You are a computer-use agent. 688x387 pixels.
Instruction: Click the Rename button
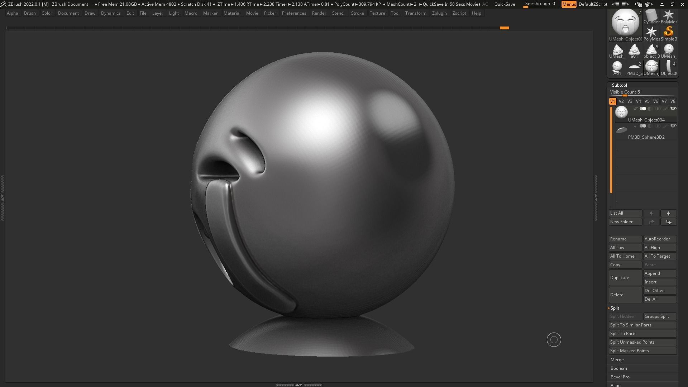tap(625, 239)
